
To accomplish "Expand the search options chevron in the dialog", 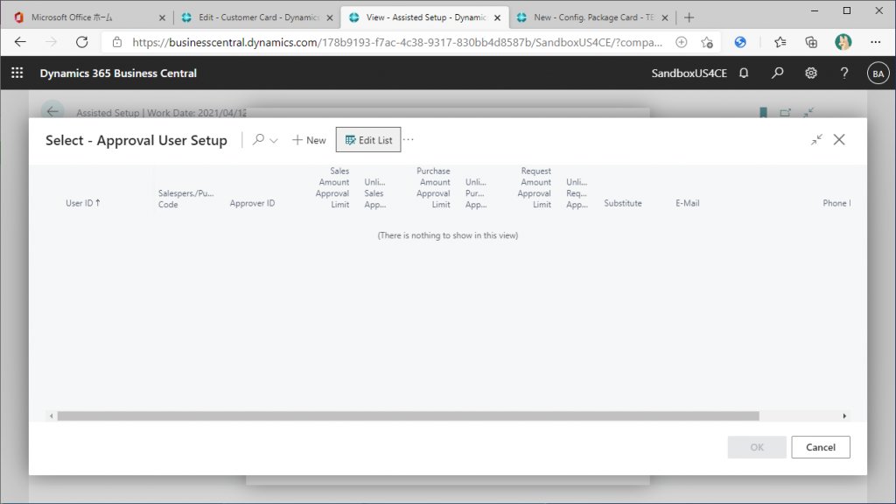I will coord(274,141).
